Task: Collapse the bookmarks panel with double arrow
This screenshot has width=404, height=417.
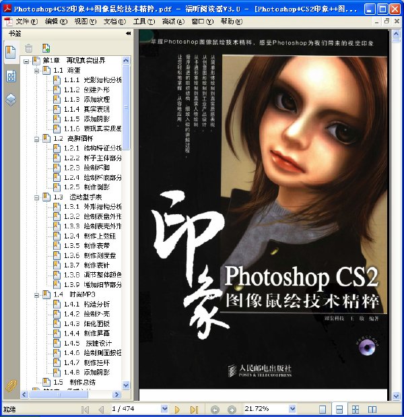Action: coord(128,34)
